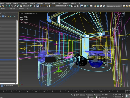Go to the start frame
The image size is (130, 98).
[x=113, y=95]
